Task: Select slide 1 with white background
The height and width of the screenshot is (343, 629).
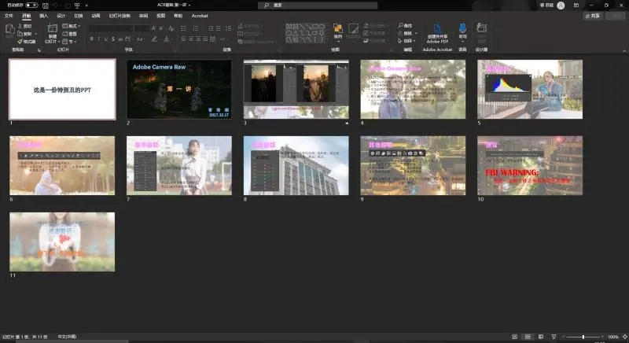Action: pyautogui.click(x=62, y=89)
